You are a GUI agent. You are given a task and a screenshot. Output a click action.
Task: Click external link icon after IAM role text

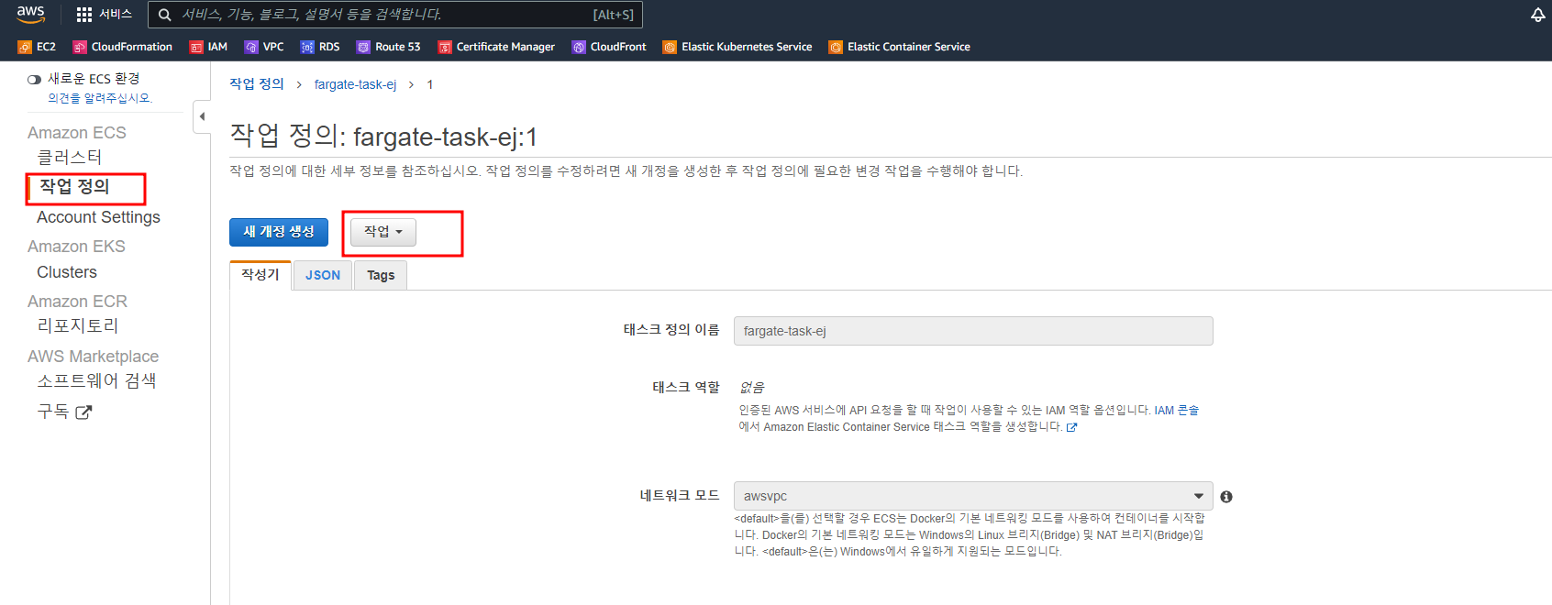click(1071, 427)
